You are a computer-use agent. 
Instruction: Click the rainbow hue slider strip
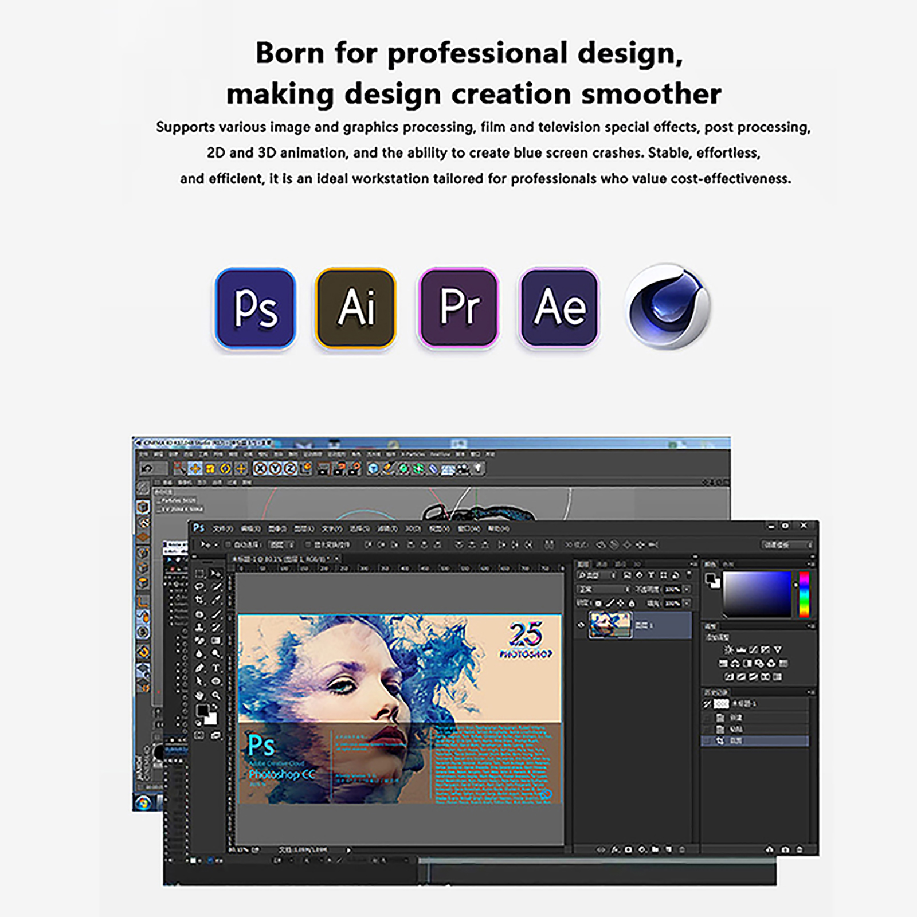click(804, 594)
